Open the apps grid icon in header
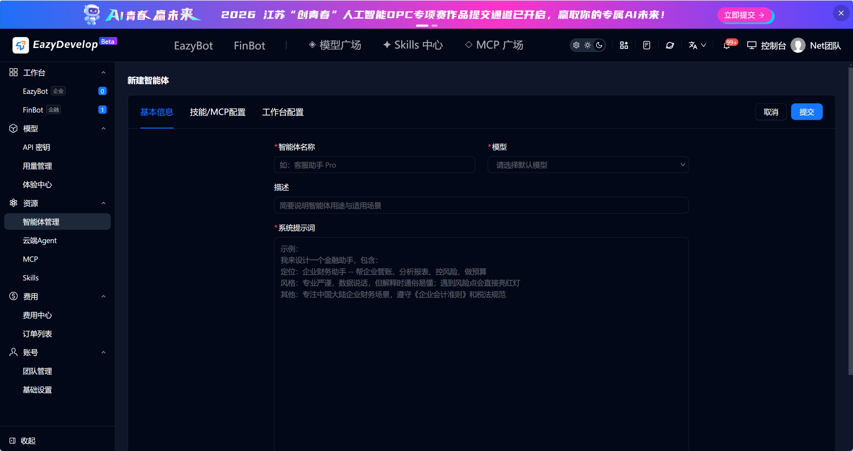The image size is (853, 451). (x=624, y=45)
